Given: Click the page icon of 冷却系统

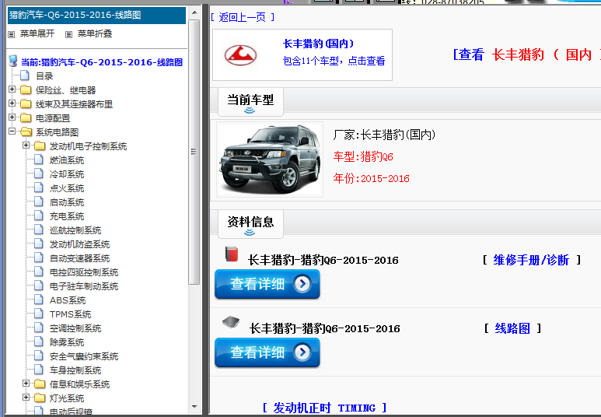Looking at the screenshot, I should [x=39, y=173].
